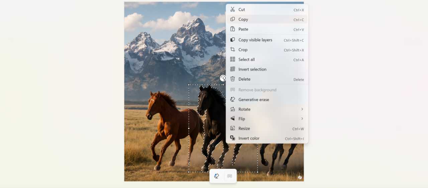Select Copy visible layers menu entry
The height and width of the screenshot is (188, 428).
(267, 40)
